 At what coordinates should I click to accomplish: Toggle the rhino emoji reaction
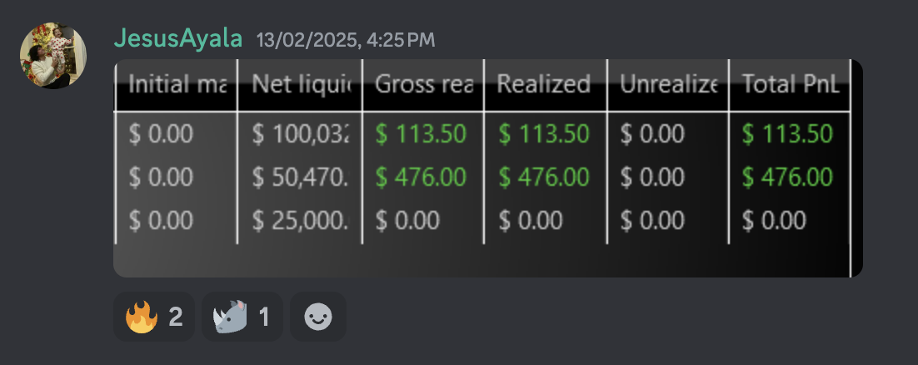242,317
